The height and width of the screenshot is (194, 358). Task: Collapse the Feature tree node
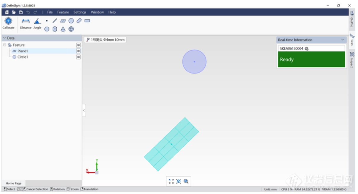click(4, 45)
